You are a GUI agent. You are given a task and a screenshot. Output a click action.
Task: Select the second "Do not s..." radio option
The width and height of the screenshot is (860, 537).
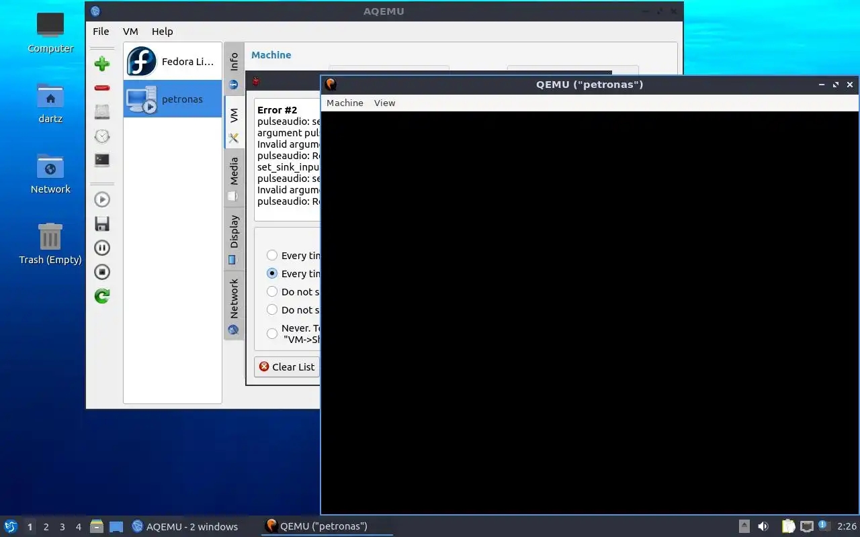272,309
